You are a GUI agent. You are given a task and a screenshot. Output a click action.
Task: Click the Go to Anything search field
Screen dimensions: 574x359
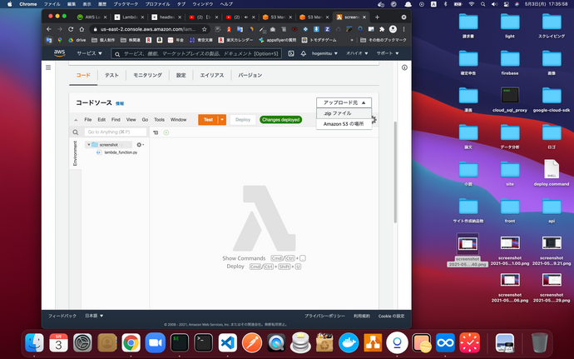tap(114, 132)
